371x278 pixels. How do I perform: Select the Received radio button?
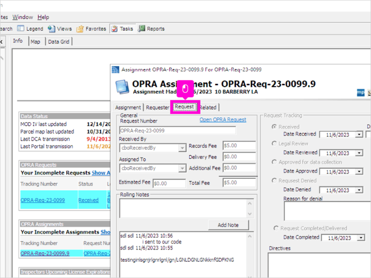coord(274,127)
